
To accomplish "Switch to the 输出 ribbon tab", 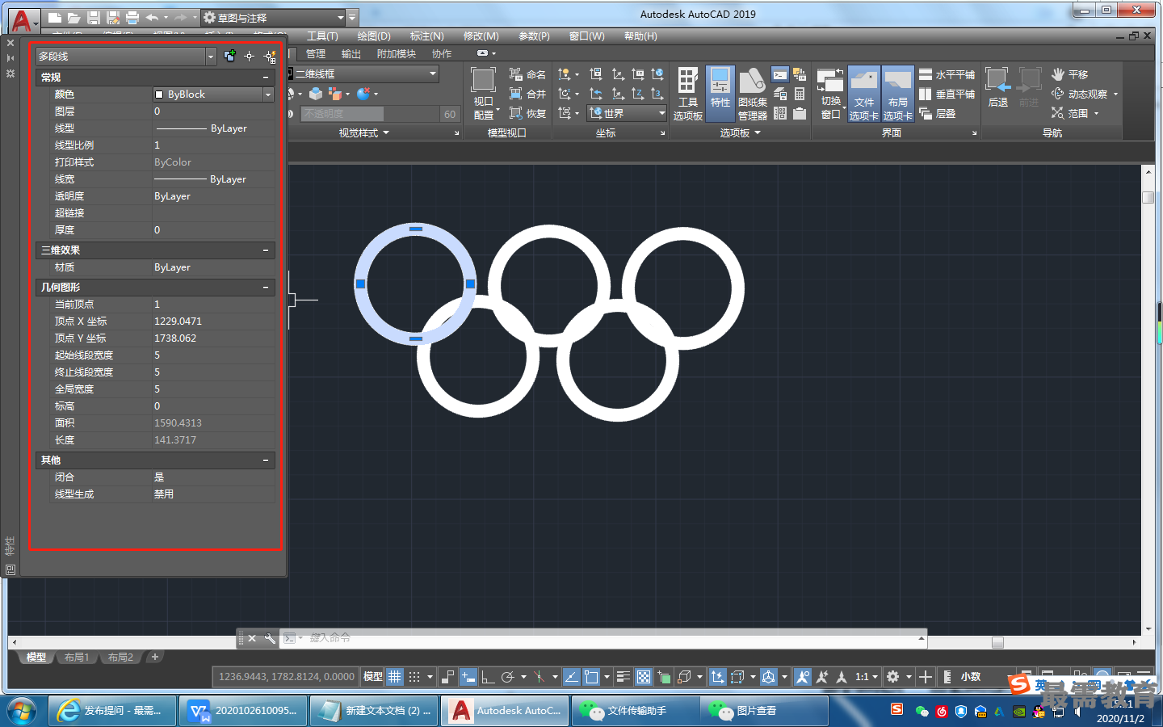I will coord(351,54).
